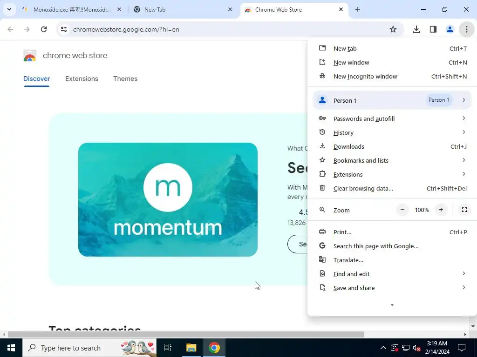Choose New tab in the menu
The width and height of the screenshot is (477, 357).
(x=392, y=48)
